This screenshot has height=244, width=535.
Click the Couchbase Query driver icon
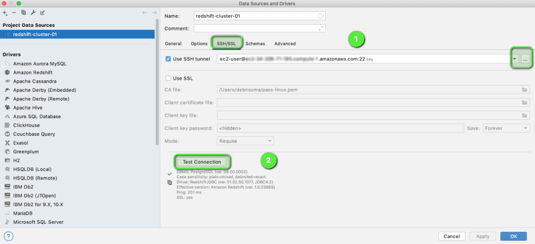(x=7, y=134)
